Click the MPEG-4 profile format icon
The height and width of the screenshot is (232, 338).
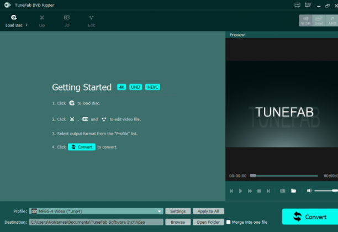34,211
